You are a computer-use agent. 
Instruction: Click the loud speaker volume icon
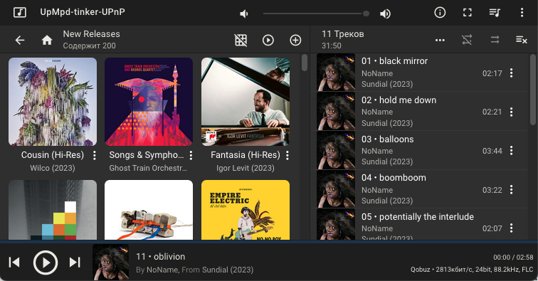[385, 14]
